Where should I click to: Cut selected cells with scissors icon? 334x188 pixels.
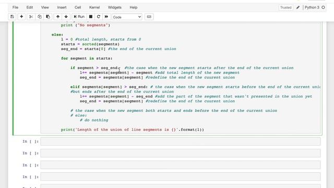point(31,17)
